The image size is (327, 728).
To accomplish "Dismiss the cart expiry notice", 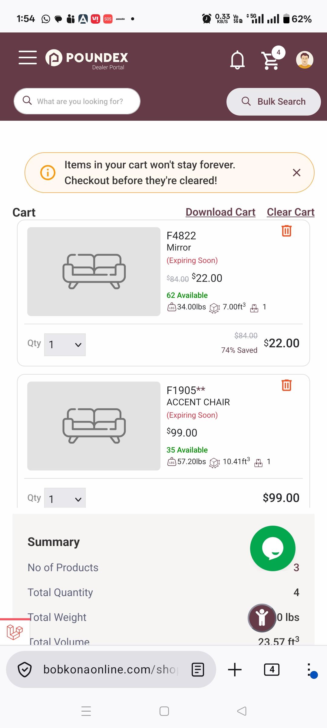I will coord(297,173).
